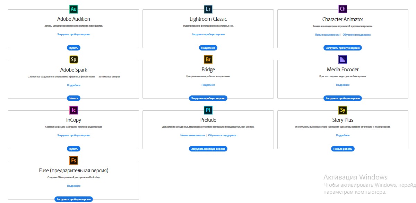The width and height of the screenshot is (416, 203).
Task: Open the Подробнее link in Story Plus card
Action: (343, 135)
